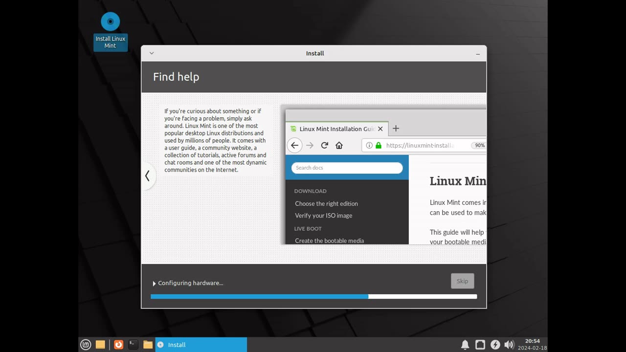Open the Install Linux Mint desktop icon
This screenshot has height=352, width=626.
[x=111, y=31]
